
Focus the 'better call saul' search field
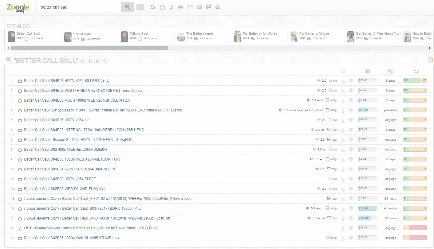click(79, 7)
